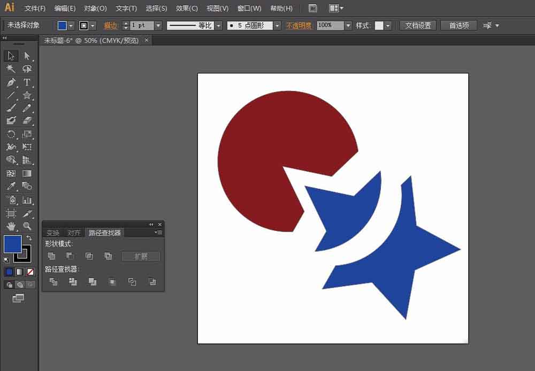535x371 pixels.
Task: Select the Star shape tool
Action: pos(27,95)
